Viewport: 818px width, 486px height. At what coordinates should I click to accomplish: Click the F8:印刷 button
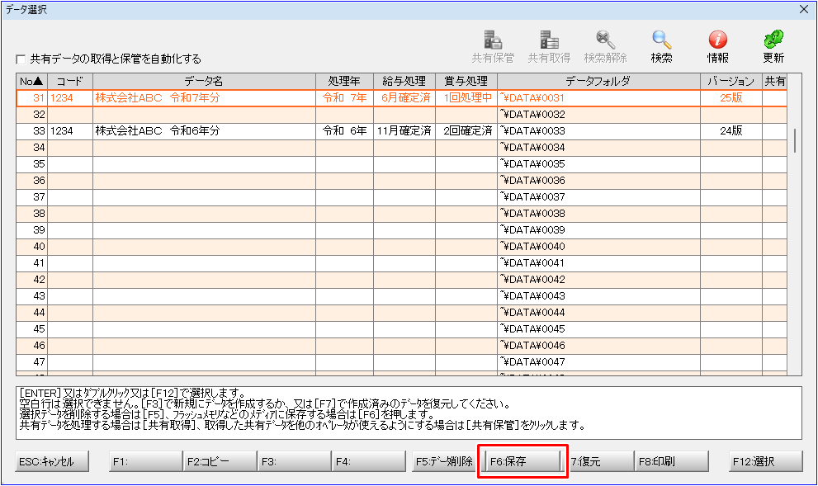tap(670, 462)
